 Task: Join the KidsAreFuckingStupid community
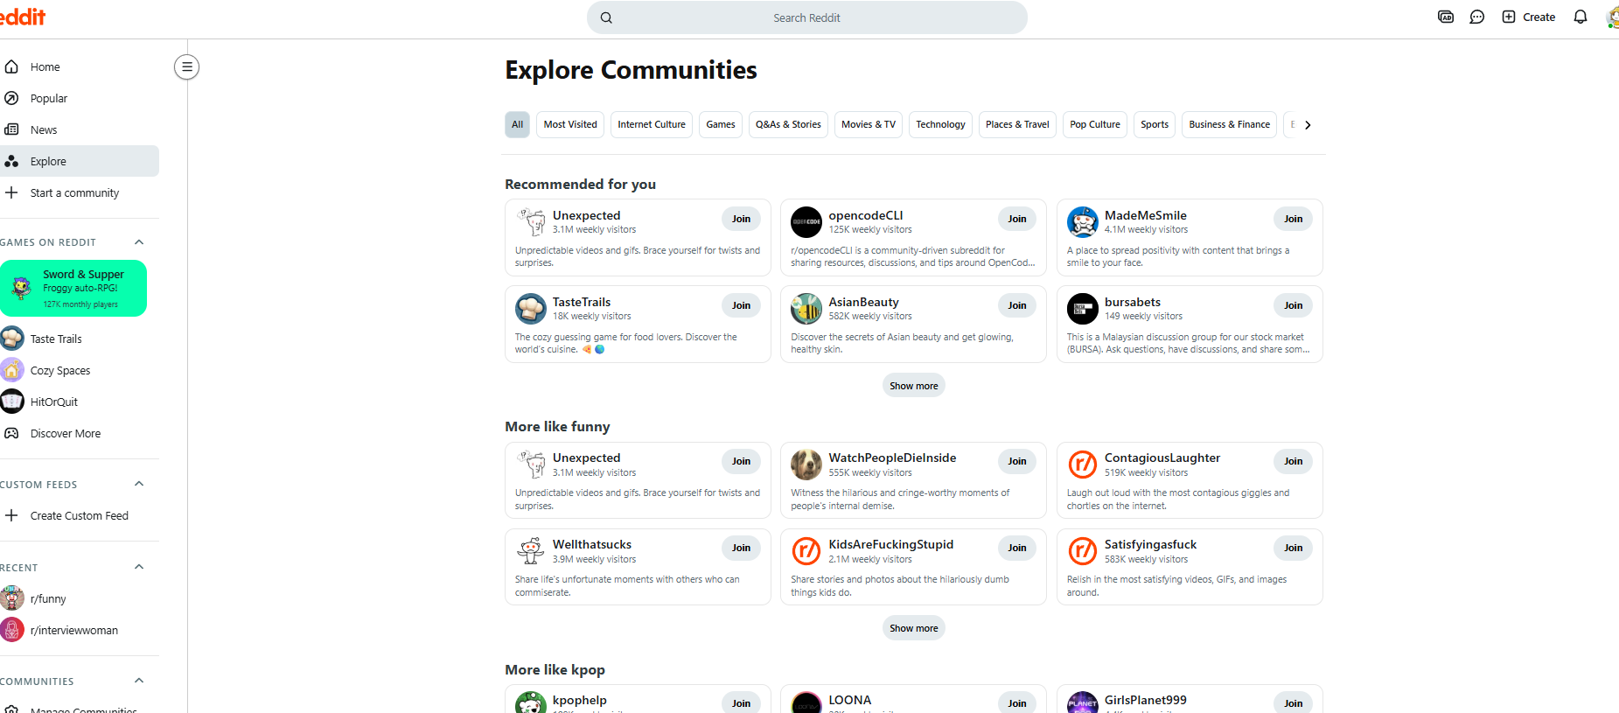tap(1017, 548)
